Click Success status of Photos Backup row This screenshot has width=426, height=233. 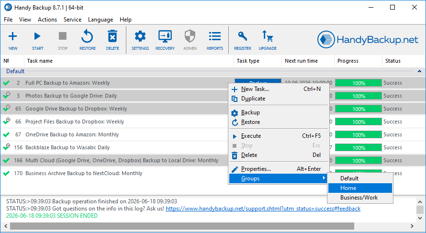point(392,96)
